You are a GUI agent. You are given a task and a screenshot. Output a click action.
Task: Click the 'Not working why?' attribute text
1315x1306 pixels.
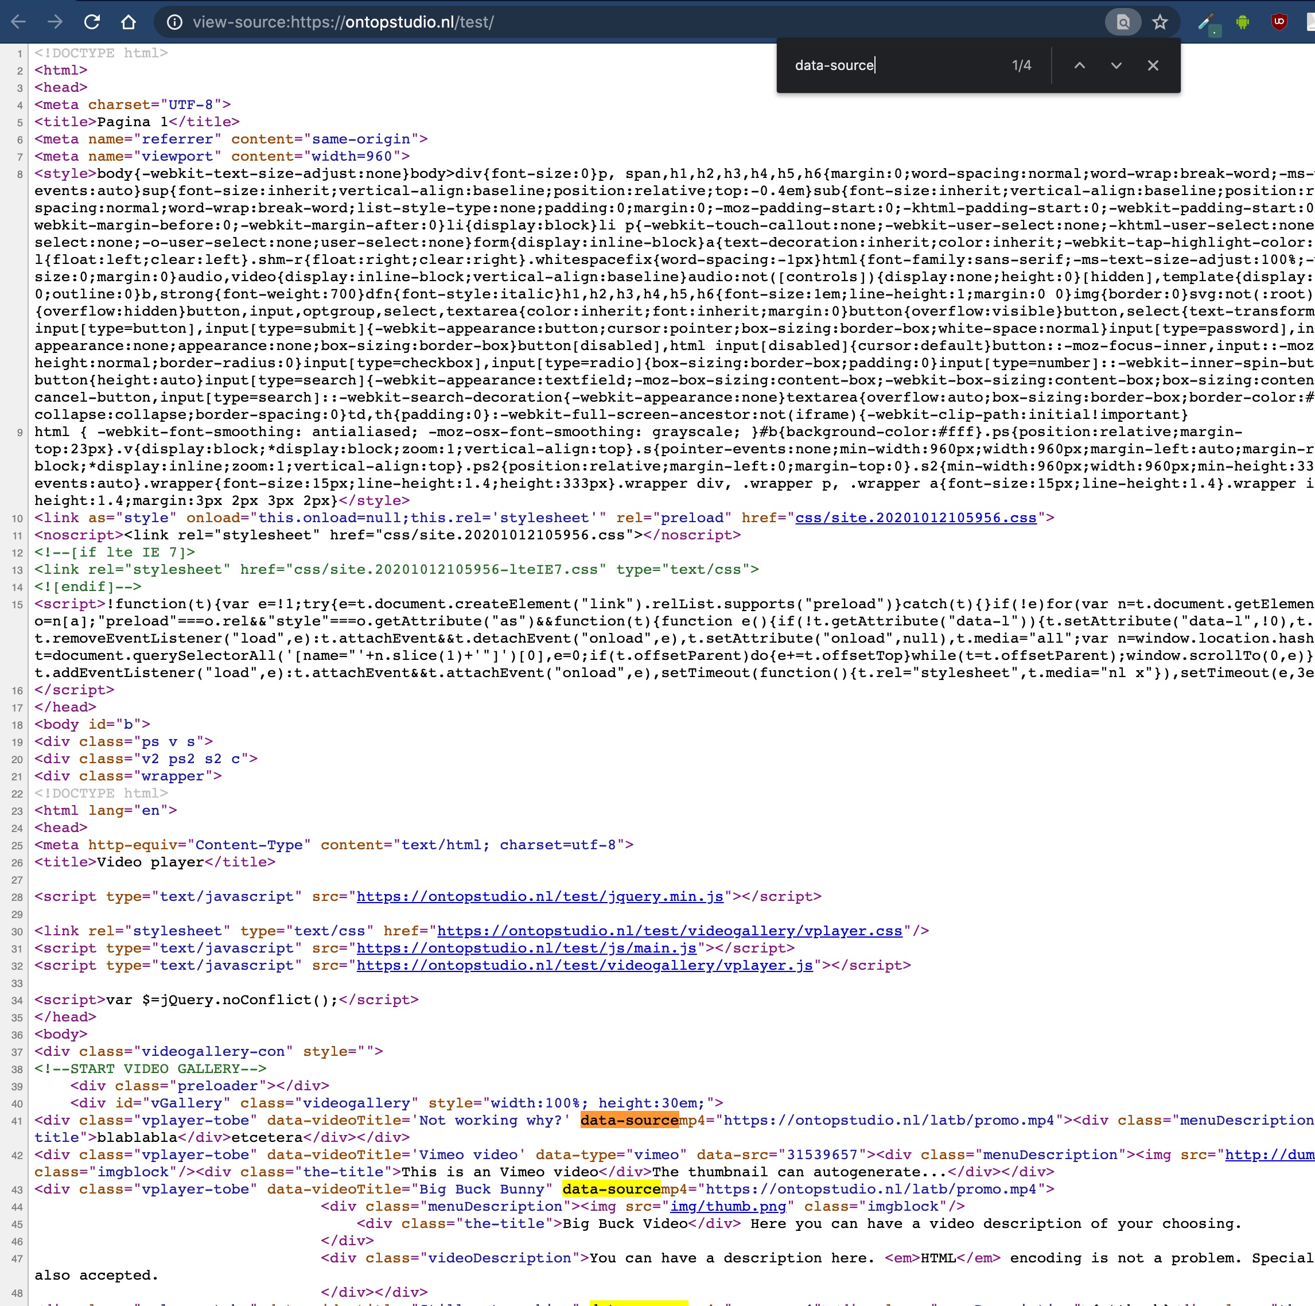[494, 1120]
